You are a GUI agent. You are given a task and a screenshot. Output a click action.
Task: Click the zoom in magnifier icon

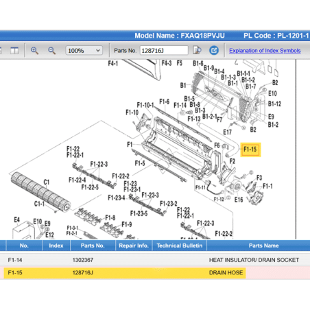coord(34,51)
